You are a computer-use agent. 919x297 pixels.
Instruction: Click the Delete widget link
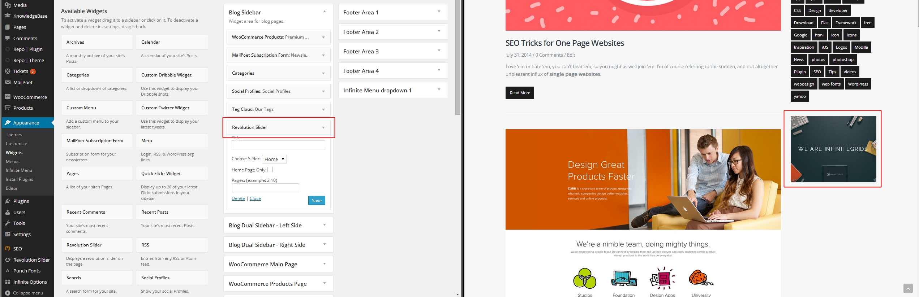point(238,198)
